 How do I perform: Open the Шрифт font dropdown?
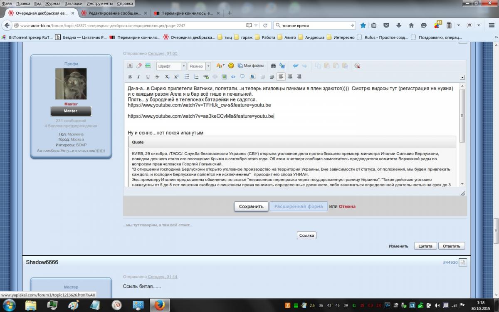coord(171,66)
